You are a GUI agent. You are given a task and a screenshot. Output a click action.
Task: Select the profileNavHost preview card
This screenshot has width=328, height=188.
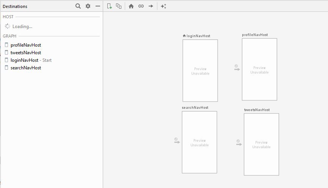point(259,69)
